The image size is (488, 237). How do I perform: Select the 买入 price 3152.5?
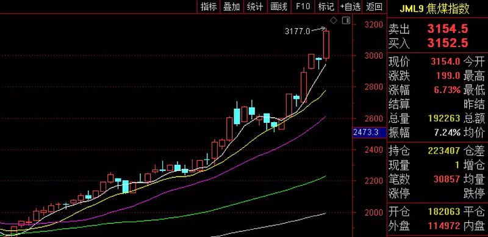click(x=448, y=43)
